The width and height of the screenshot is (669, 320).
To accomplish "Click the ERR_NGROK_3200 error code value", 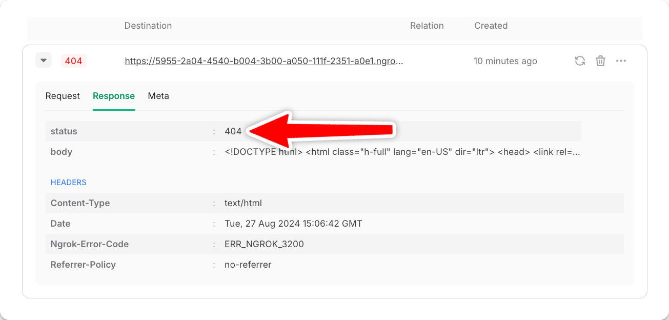I will (x=264, y=244).
